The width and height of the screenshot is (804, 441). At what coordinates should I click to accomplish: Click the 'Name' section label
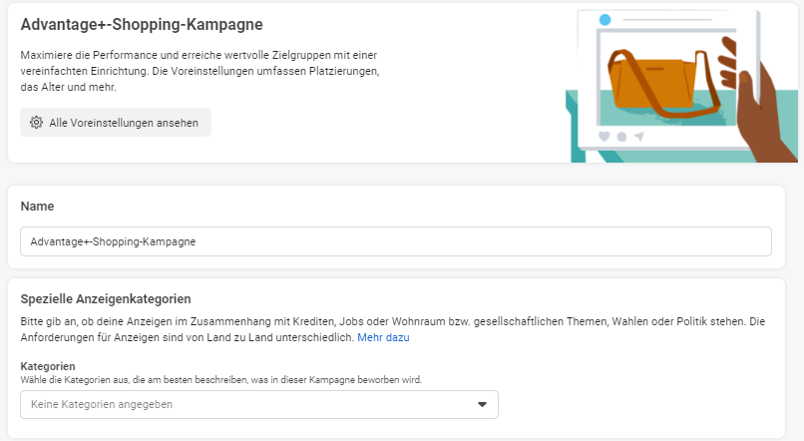[37, 206]
